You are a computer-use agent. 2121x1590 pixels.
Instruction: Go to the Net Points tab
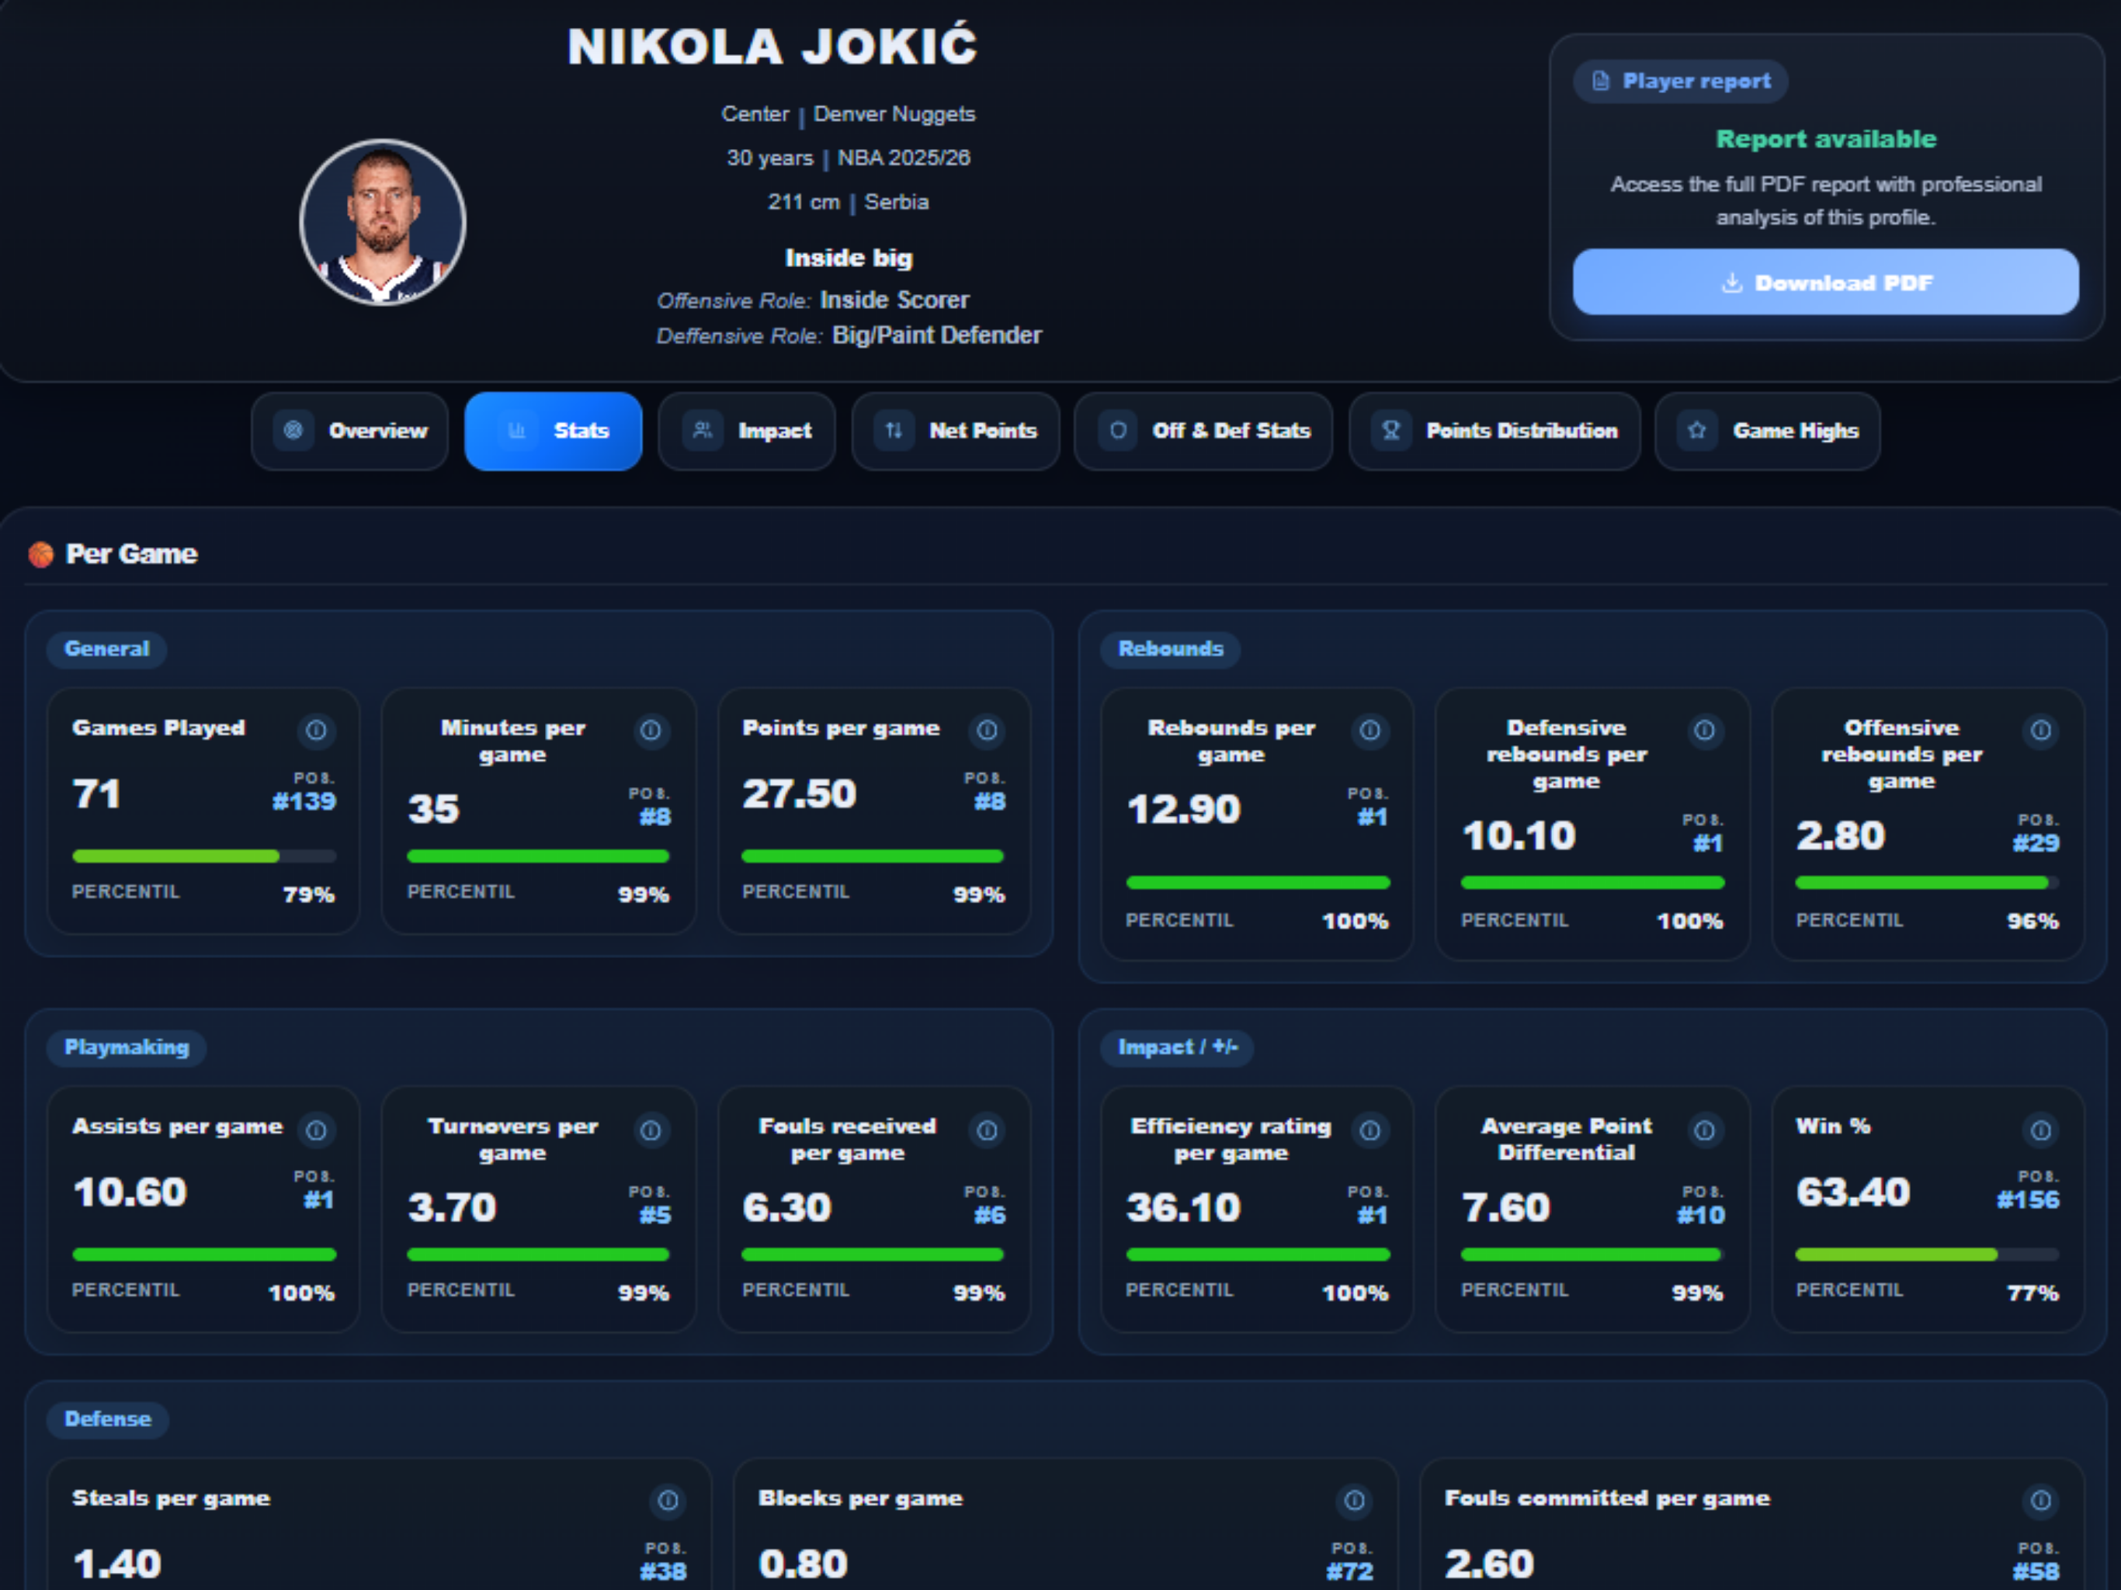click(x=956, y=431)
